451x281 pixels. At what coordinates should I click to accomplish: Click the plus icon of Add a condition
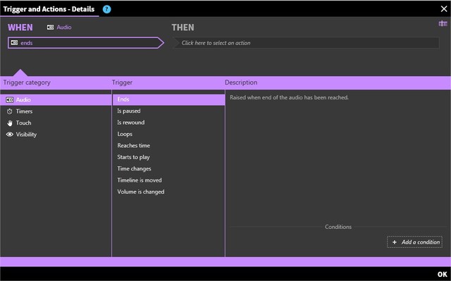[395, 242]
